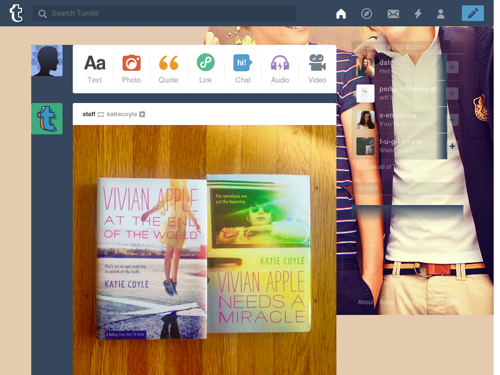Click the staff blog Tumblr avatar
The image size is (500, 375).
pos(47,119)
